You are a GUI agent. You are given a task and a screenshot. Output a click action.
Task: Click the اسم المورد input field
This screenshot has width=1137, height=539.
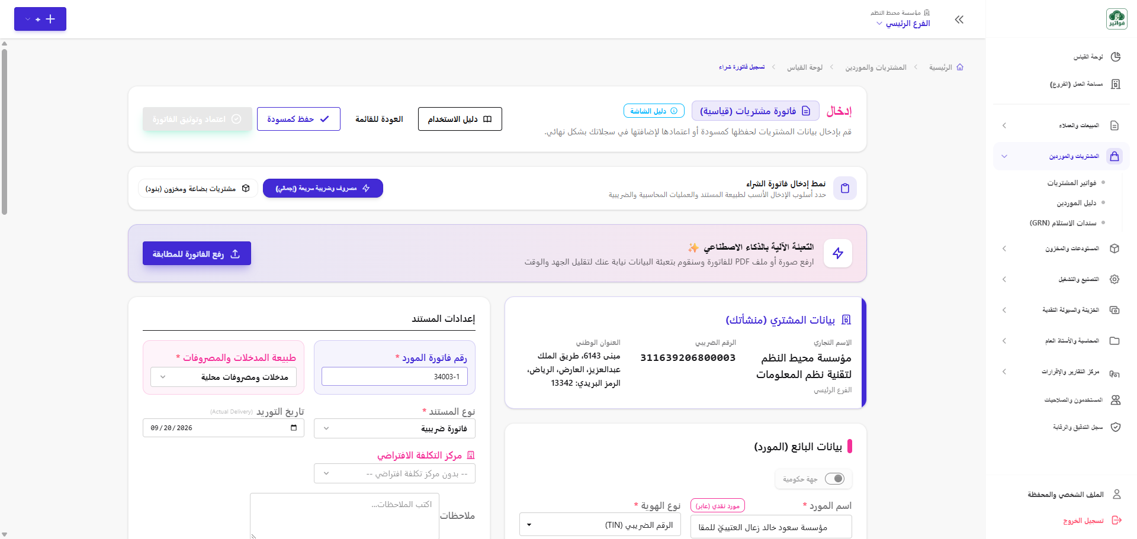771,527
